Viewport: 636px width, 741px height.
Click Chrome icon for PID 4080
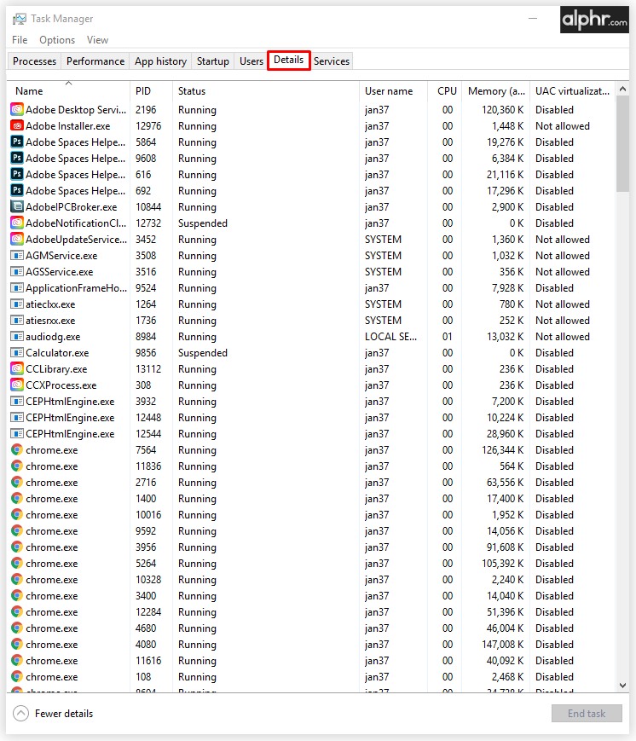[x=17, y=644]
